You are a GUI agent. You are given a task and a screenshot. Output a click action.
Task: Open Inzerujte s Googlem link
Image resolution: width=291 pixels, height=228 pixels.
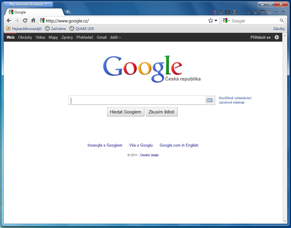[x=105, y=145]
